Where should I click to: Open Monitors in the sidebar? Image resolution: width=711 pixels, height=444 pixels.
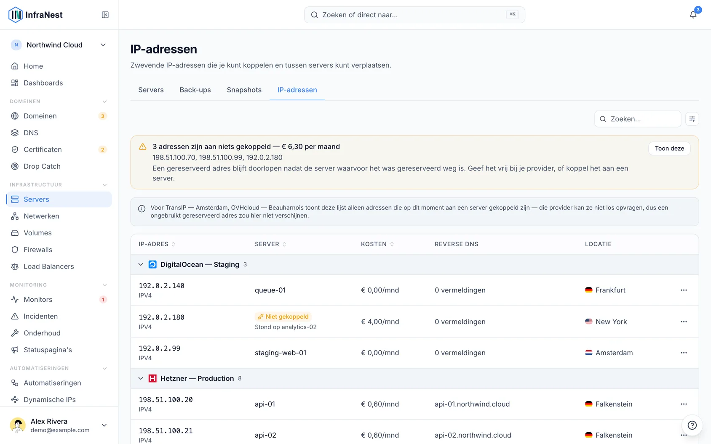point(59,299)
